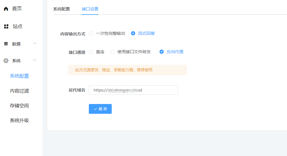Select the 接口设置 tab
Image resolution: width=287 pixels, height=156 pixels.
pos(90,9)
